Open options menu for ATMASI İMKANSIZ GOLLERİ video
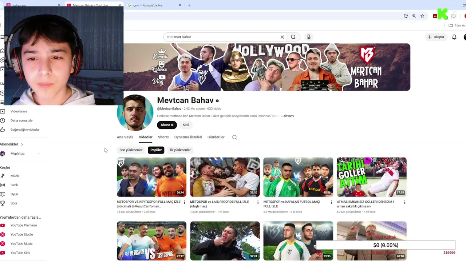This screenshot has height=262, width=466. click(404, 202)
